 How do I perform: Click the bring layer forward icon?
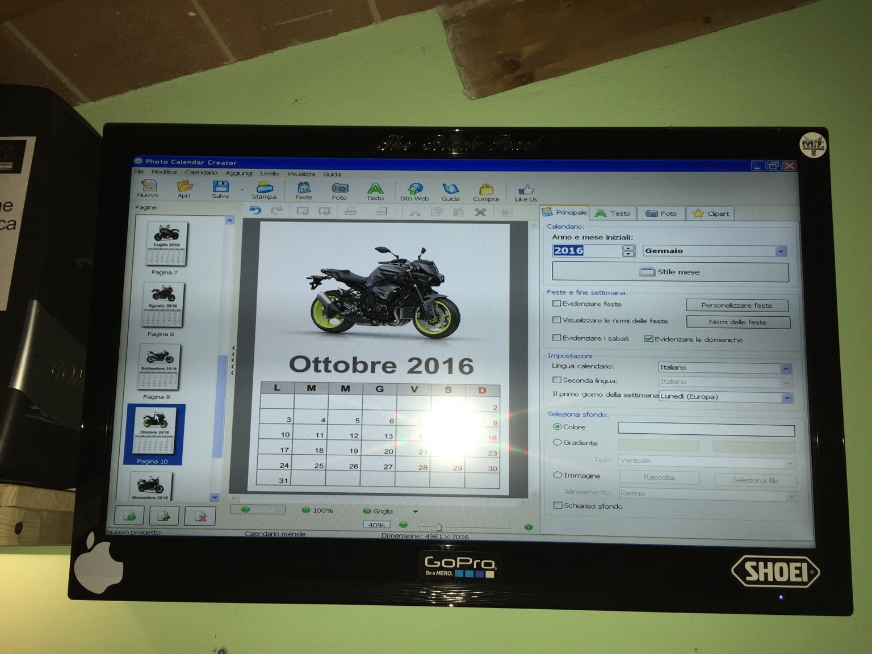(303, 211)
